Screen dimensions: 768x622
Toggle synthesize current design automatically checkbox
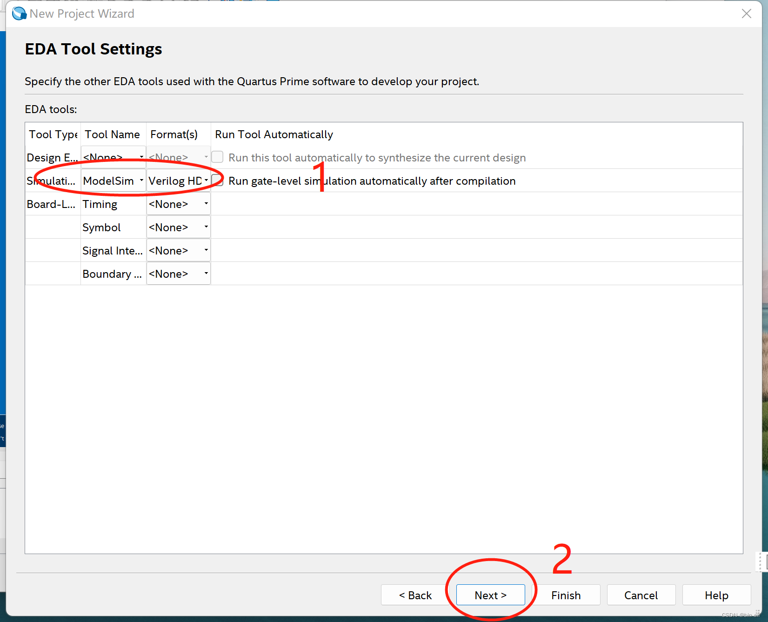[x=217, y=157]
